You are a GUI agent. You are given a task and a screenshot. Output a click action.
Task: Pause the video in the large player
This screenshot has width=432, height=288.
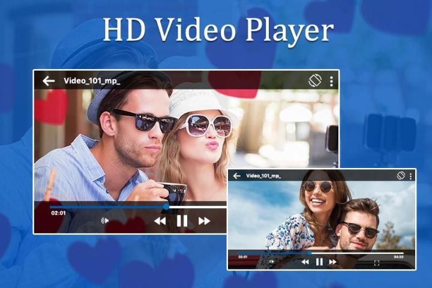click(182, 221)
